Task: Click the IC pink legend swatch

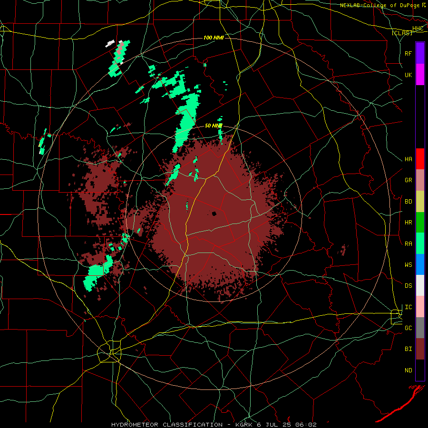Action: (420, 307)
